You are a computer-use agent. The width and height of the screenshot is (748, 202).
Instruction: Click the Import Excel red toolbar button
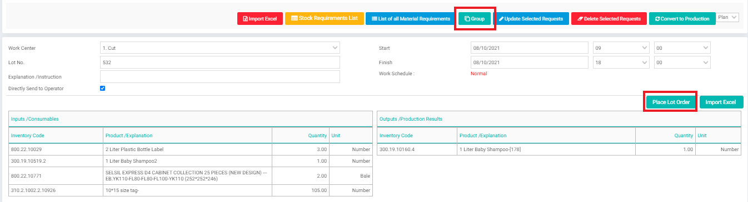click(260, 19)
